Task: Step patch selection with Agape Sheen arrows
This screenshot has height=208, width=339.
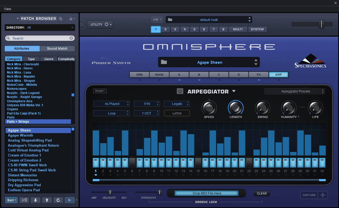Action: click(256, 62)
